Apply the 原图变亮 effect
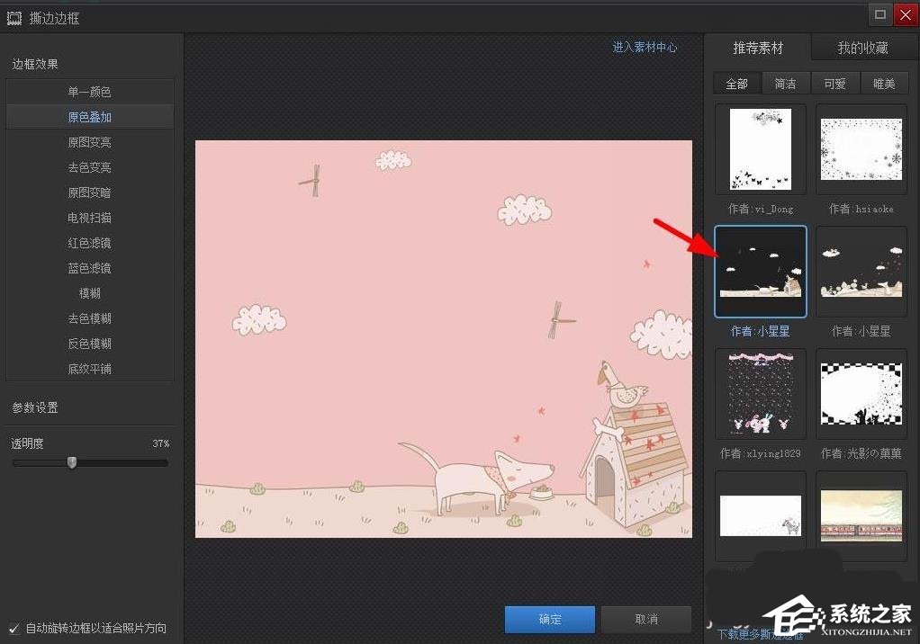920x644 pixels. pos(89,141)
